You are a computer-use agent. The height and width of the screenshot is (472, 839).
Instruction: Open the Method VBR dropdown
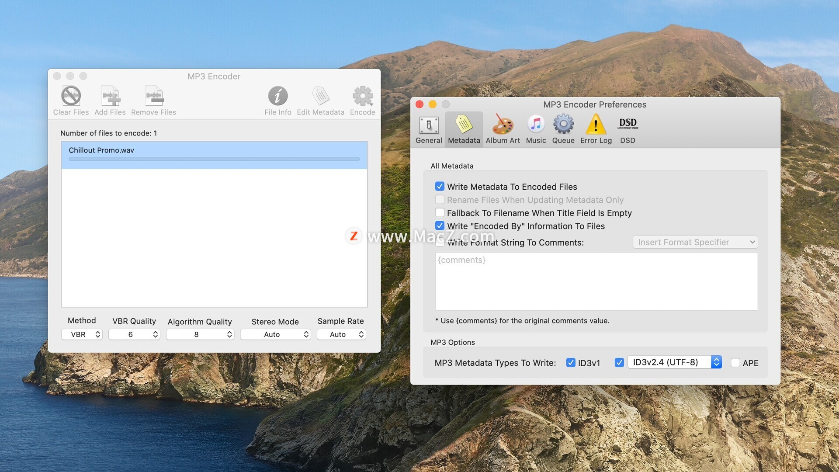coord(82,334)
